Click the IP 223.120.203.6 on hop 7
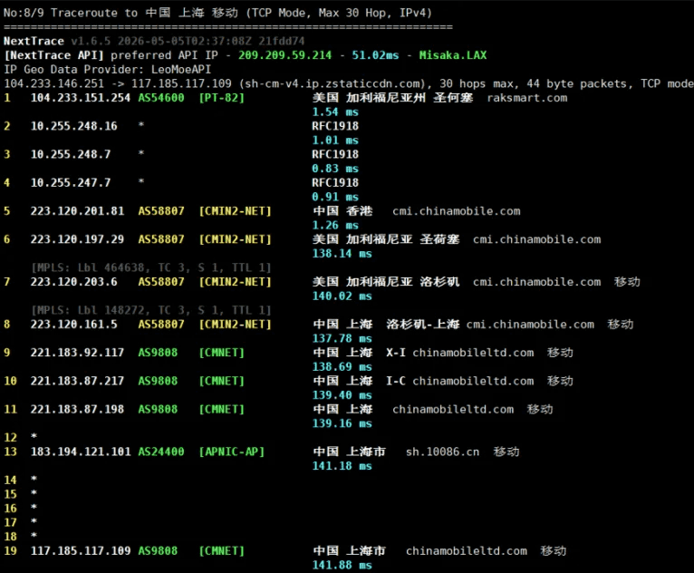 click(x=74, y=282)
